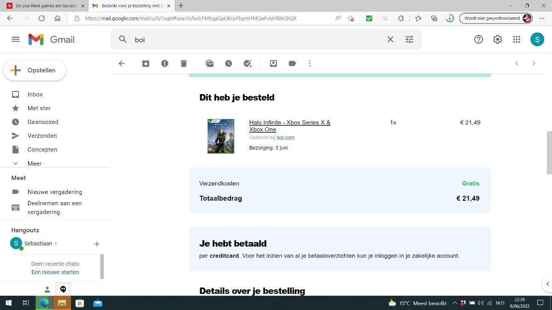Open the Halo Infinite product link
Viewport: 552px width, 310px height.
click(x=290, y=126)
